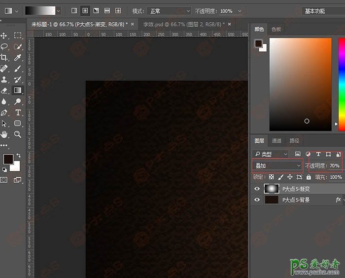Open the 叠加 blend mode dropdown
The image size is (345, 278).
[x=277, y=165]
